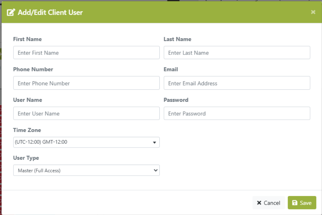The height and width of the screenshot is (215, 322).
Task: Click the floppy disk icon on Save
Action: [295, 203]
